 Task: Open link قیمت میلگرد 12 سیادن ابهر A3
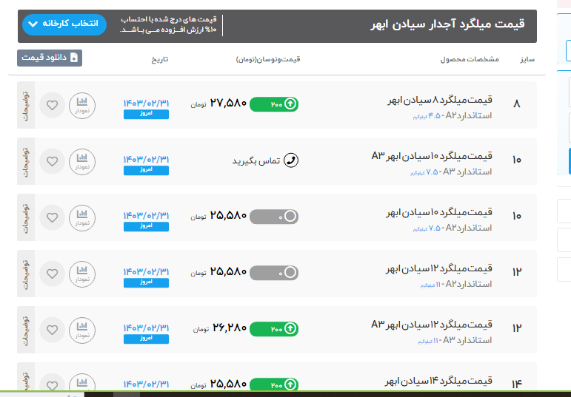431,325
